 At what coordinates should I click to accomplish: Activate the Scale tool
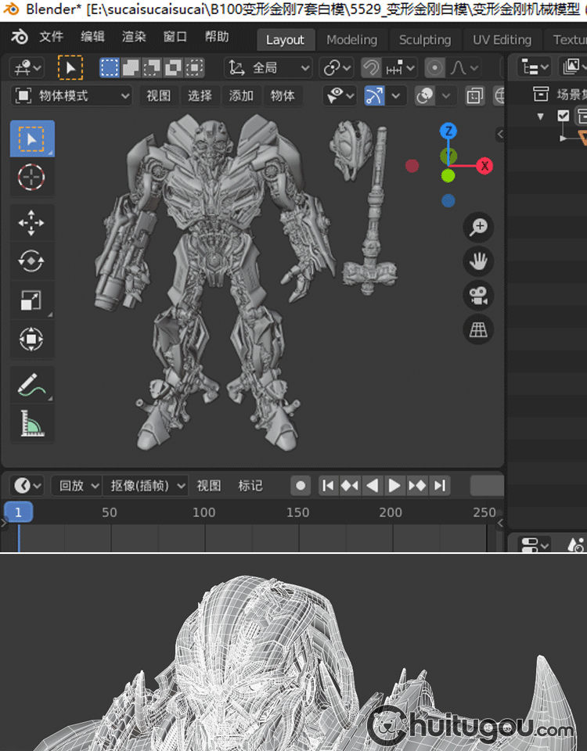coord(31,300)
